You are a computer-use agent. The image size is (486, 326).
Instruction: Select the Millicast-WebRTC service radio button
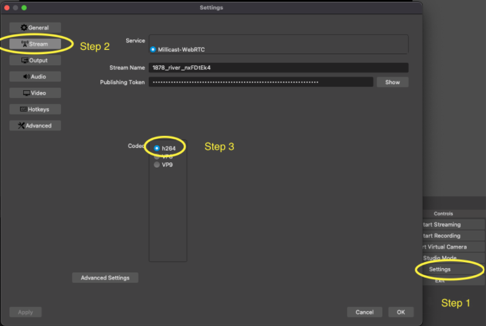coord(153,49)
